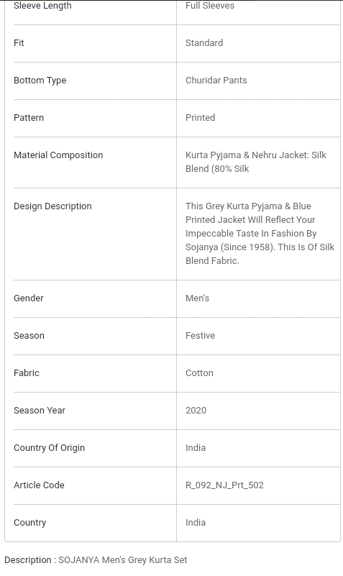Click the 'Gender' row label
343x576 pixels.
(x=29, y=298)
